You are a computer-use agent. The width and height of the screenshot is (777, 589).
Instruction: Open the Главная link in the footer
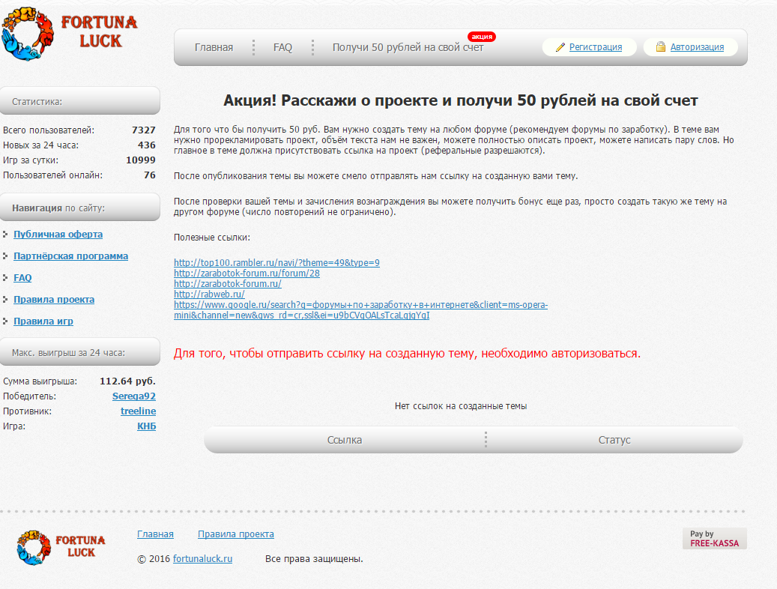point(155,534)
